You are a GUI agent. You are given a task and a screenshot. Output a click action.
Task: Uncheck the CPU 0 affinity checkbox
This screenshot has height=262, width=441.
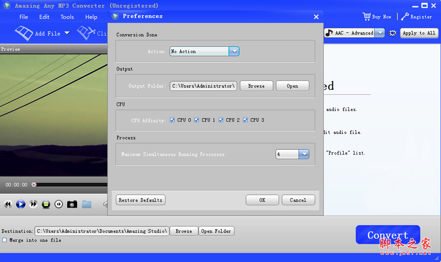[x=172, y=120]
